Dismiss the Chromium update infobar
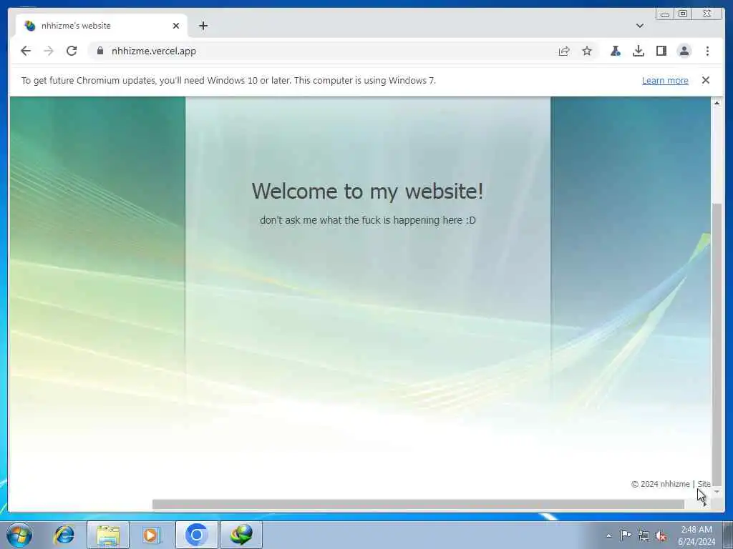733x549 pixels. click(x=706, y=80)
